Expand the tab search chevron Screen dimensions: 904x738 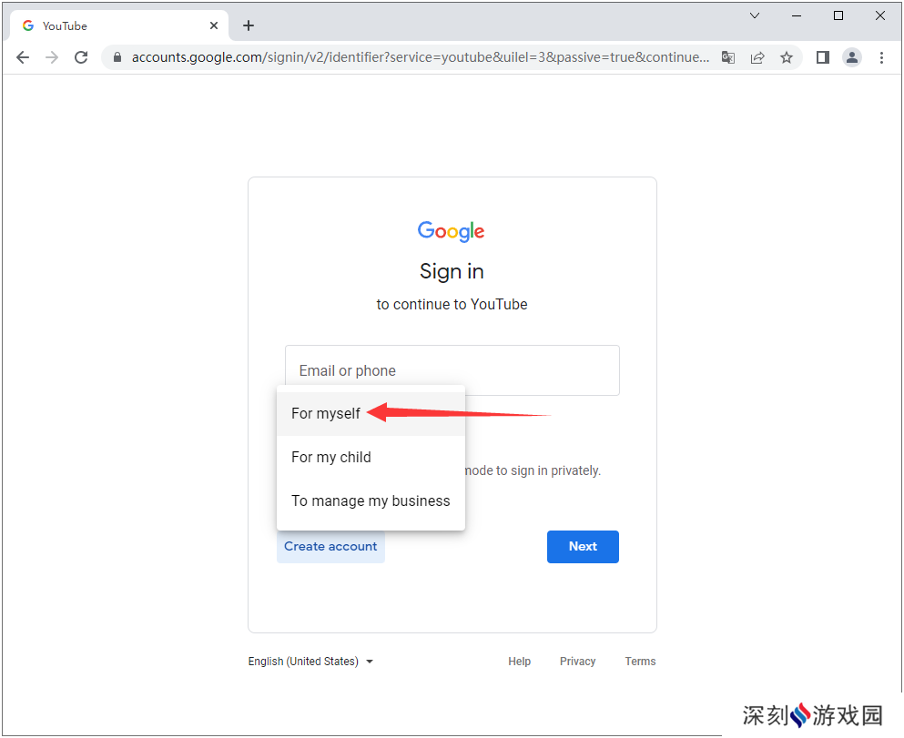pyautogui.click(x=754, y=15)
